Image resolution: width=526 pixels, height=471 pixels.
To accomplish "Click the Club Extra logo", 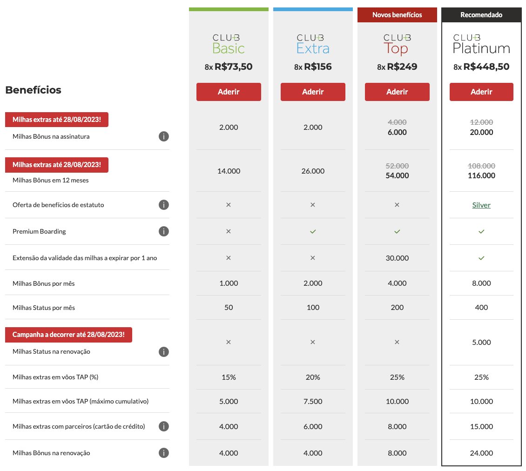I will 313,44.
